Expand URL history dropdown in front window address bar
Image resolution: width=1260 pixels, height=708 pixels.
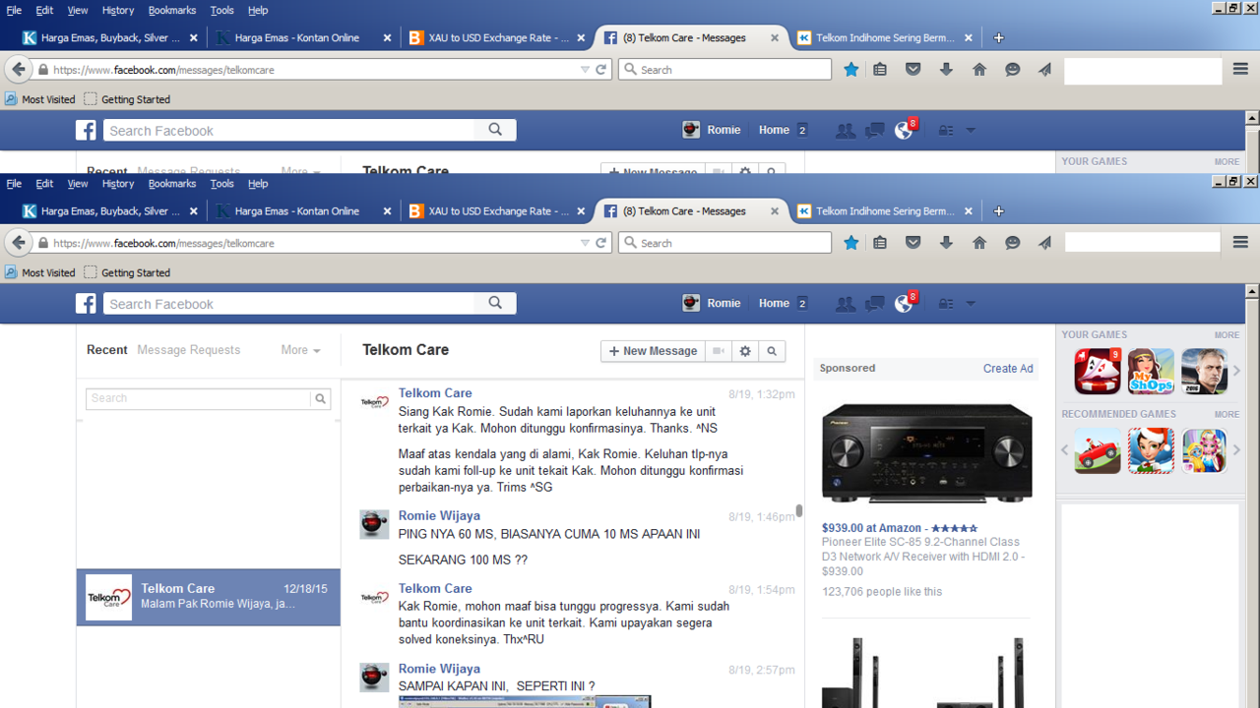585,243
